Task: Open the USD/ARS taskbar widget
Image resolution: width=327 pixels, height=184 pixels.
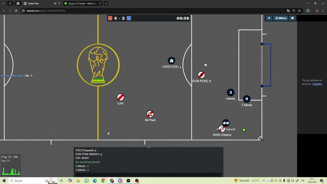Action: [246, 181]
